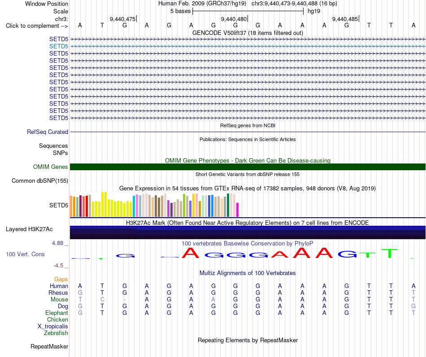Click the Mouse species row label
426x357 pixels.
(x=59, y=300)
